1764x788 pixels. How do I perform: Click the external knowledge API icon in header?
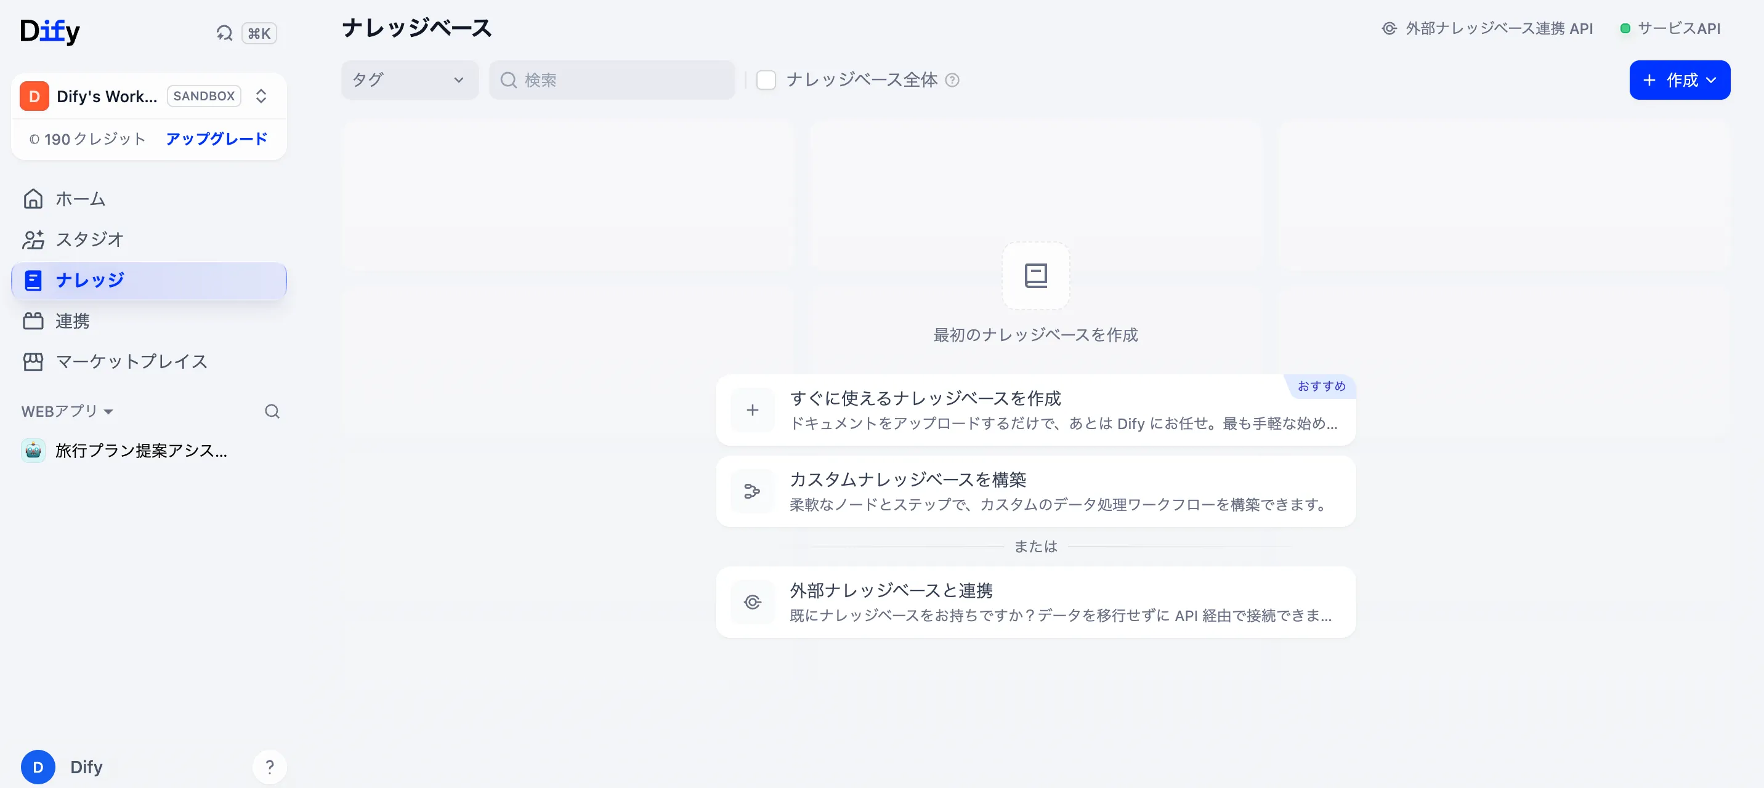coord(1390,29)
